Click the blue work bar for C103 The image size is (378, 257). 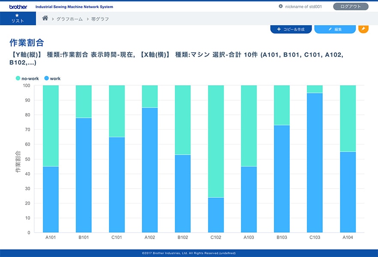[x=315, y=163]
